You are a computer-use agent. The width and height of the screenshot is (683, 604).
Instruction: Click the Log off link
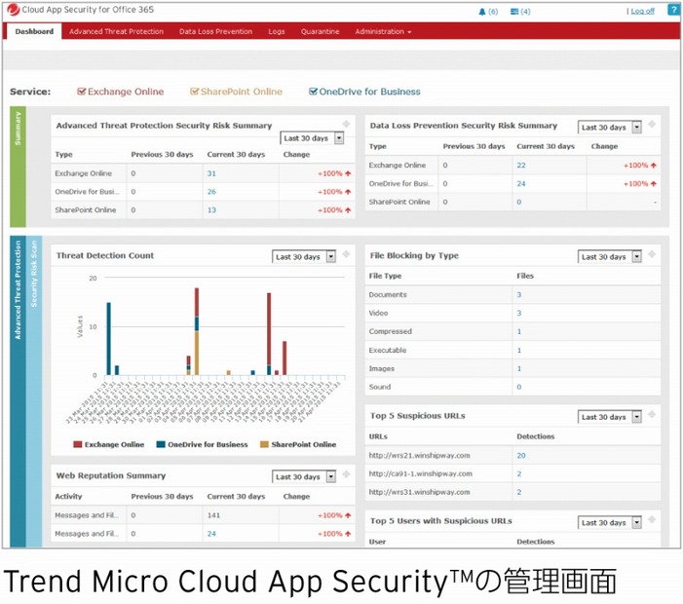(x=642, y=12)
